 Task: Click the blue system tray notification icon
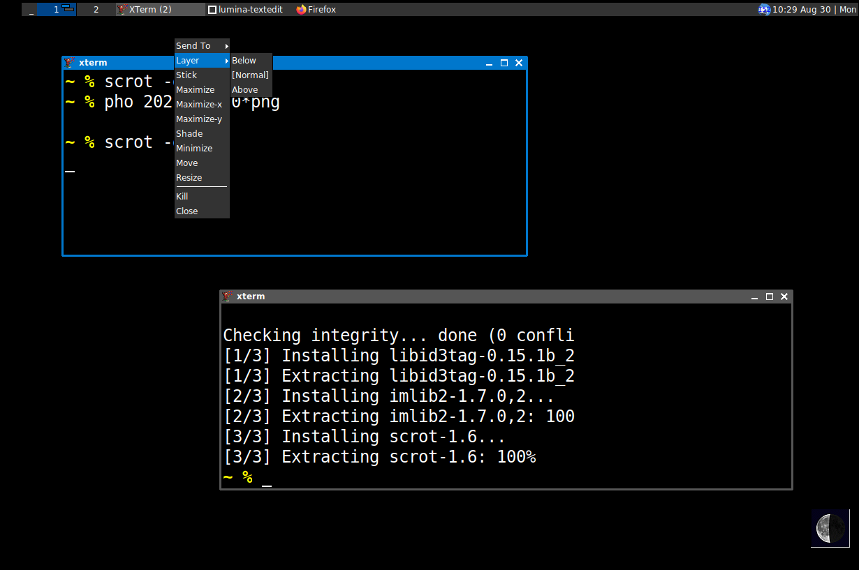[764, 10]
